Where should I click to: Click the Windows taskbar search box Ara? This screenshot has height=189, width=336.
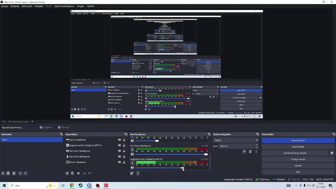tap(34, 186)
